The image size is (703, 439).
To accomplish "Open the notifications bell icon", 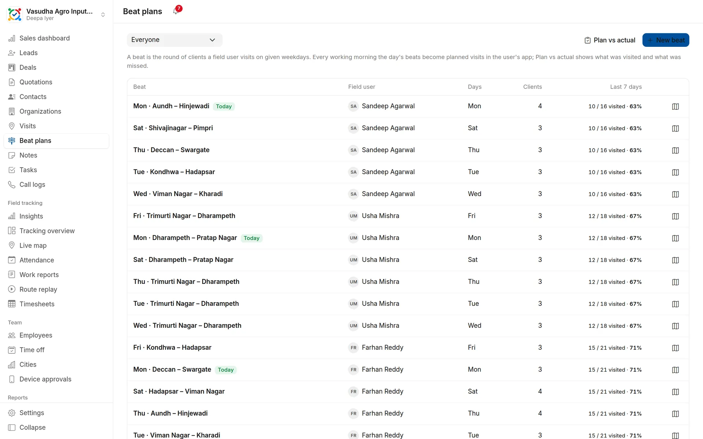I will tap(176, 11).
